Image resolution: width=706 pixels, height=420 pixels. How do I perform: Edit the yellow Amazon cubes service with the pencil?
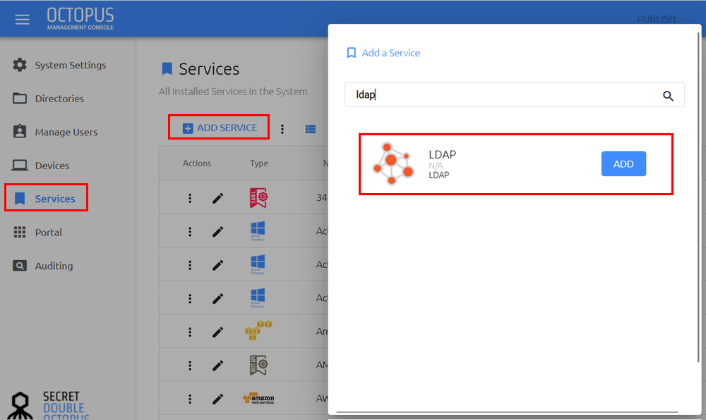[x=218, y=332]
